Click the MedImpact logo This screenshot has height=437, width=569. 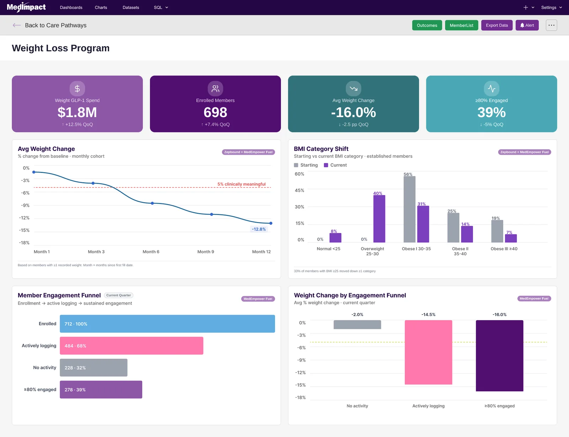click(26, 7)
